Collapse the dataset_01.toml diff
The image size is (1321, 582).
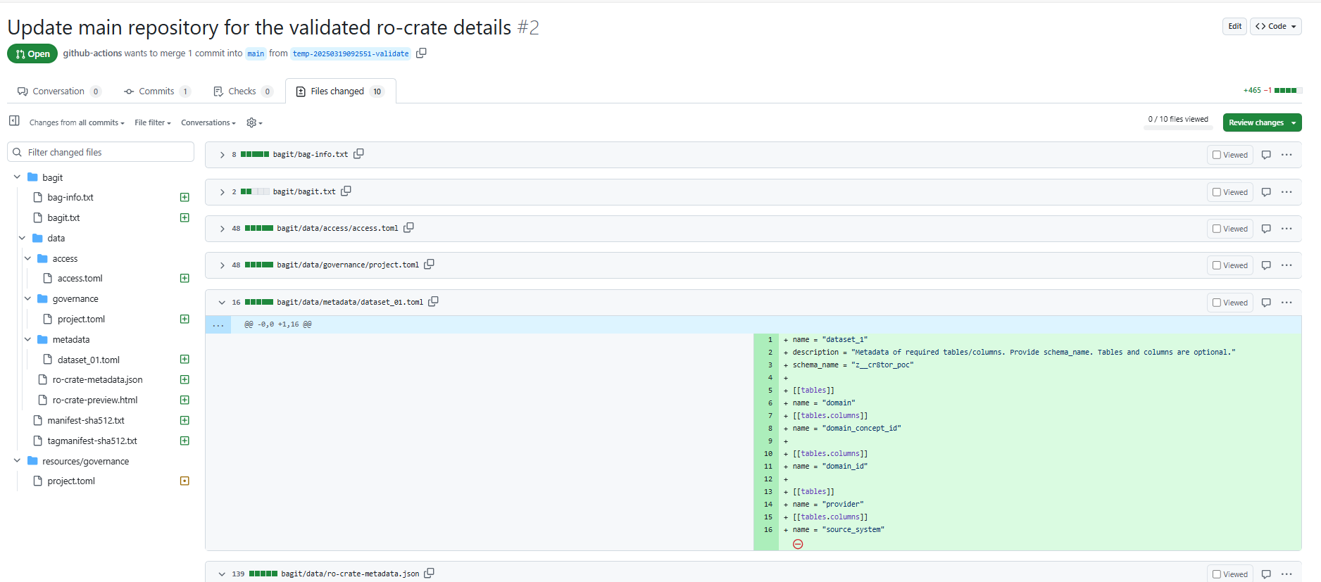222,303
